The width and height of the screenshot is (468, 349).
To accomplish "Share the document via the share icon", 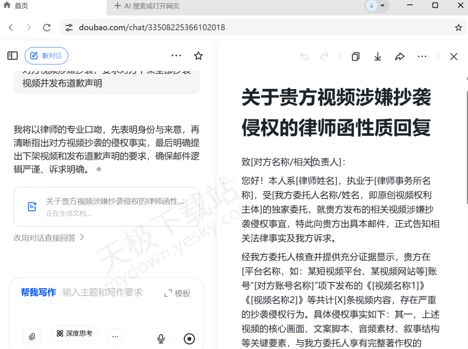I will tap(400, 56).
